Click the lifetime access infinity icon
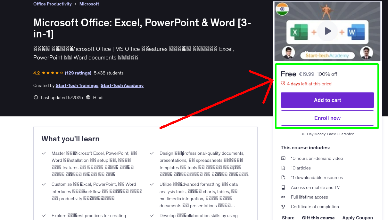Screen dimensions: 388x220 tap(283, 197)
